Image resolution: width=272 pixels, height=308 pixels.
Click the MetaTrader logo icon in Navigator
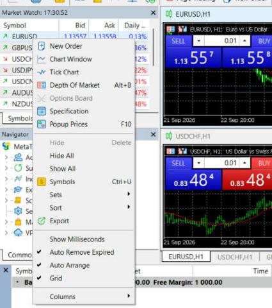pos(6,146)
